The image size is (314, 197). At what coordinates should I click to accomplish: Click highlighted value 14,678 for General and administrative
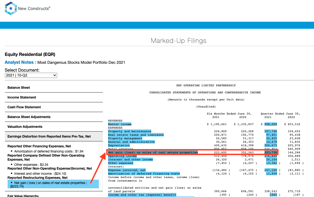coord(271,142)
